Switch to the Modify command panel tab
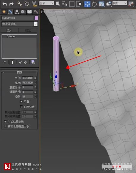136x173 pixels. point(10,12)
